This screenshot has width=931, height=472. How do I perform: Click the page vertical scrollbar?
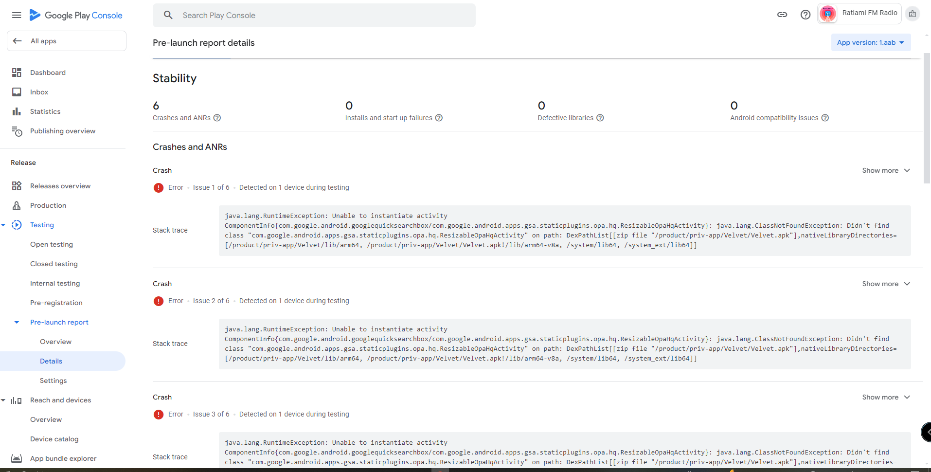[927, 122]
